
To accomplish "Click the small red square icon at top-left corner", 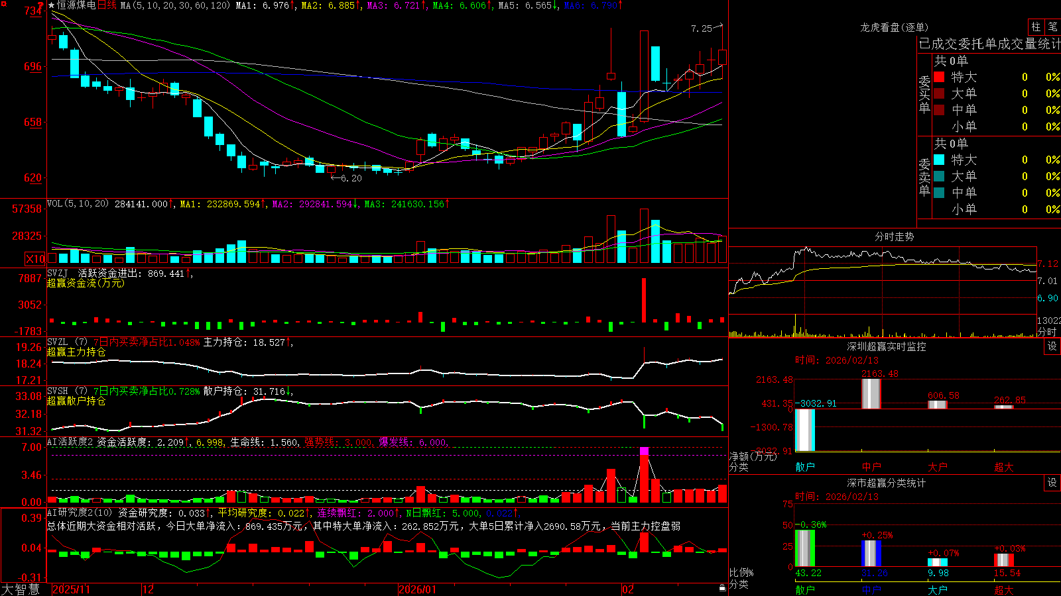I will (x=3, y=3).
